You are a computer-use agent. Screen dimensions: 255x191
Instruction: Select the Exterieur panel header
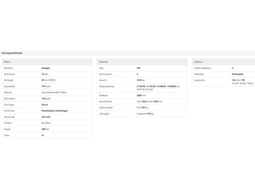142,62
